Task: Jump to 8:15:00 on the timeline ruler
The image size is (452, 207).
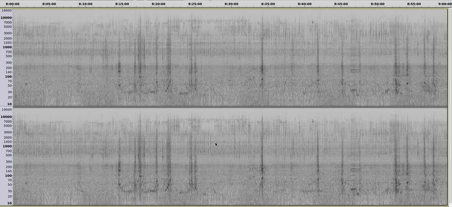Action: (x=122, y=4)
